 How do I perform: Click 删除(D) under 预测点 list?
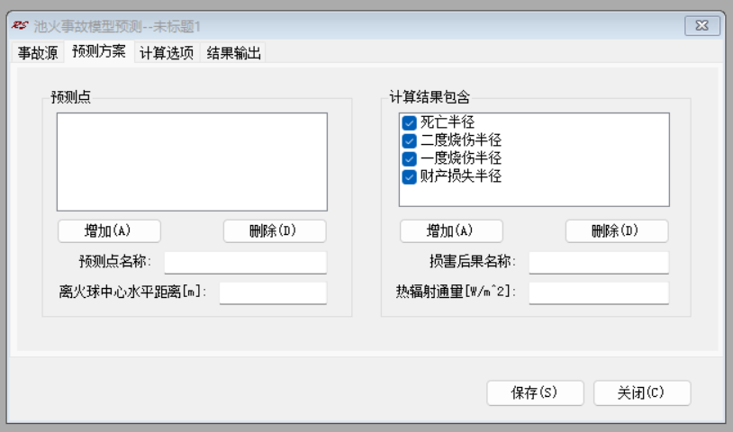pyautogui.click(x=275, y=230)
